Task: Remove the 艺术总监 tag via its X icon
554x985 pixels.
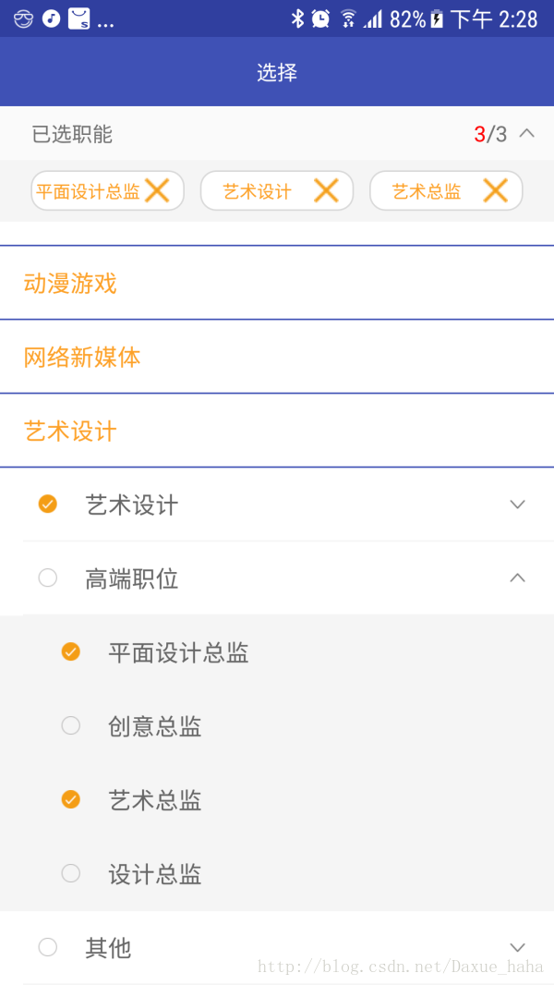Action: coord(496,190)
